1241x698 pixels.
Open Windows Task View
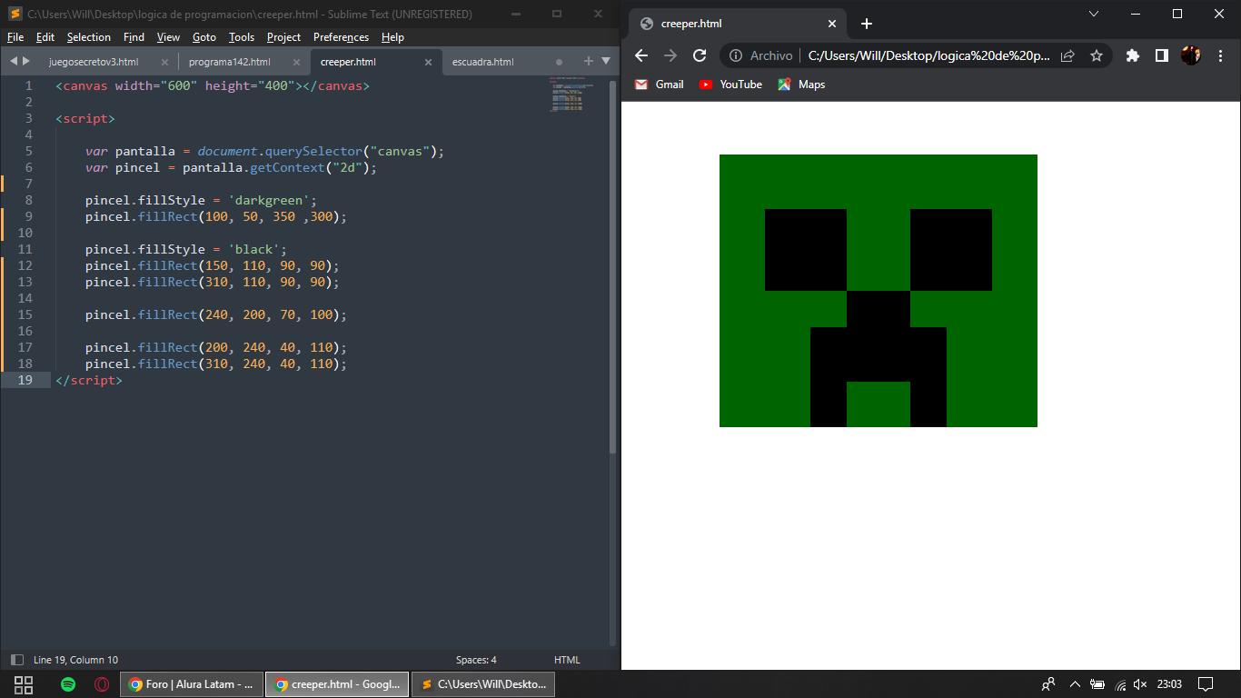click(x=24, y=684)
